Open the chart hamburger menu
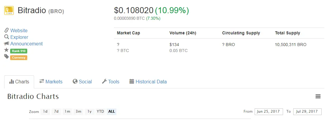Image resolution: width=336 pixels, height=124 pixels. (x=318, y=97)
